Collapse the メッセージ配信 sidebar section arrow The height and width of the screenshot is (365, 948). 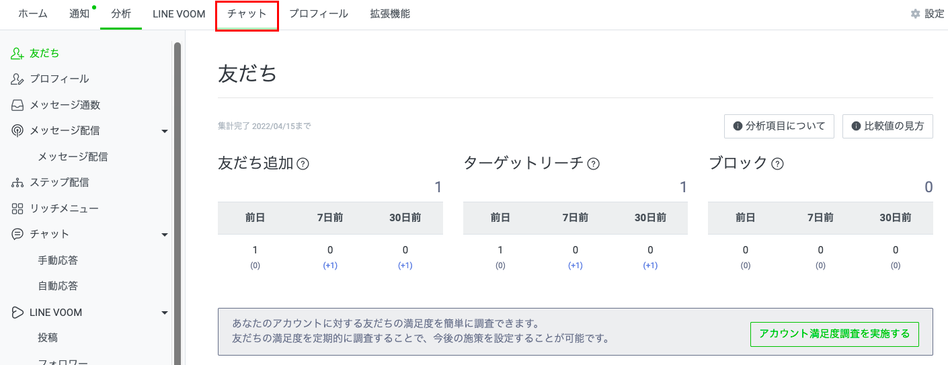pos(165,131)
